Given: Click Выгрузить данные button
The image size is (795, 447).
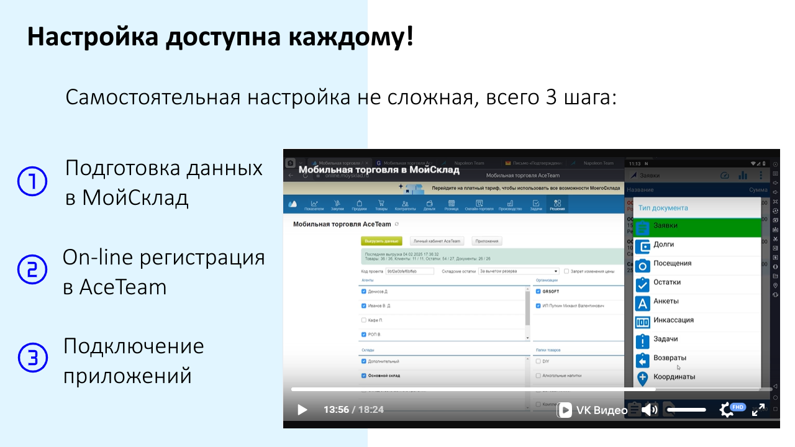Looking at the screenshot, I should pyautogui.click(x=381, y=241).
